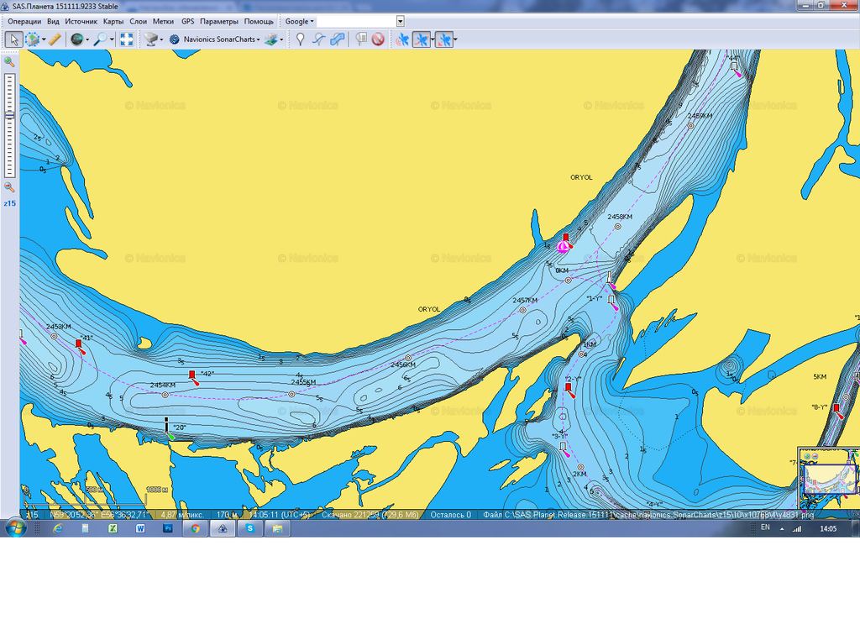This screenshot has height=619, width=860.
Task: Activate the ruler distance measurement tool
Action: point(55,39)
